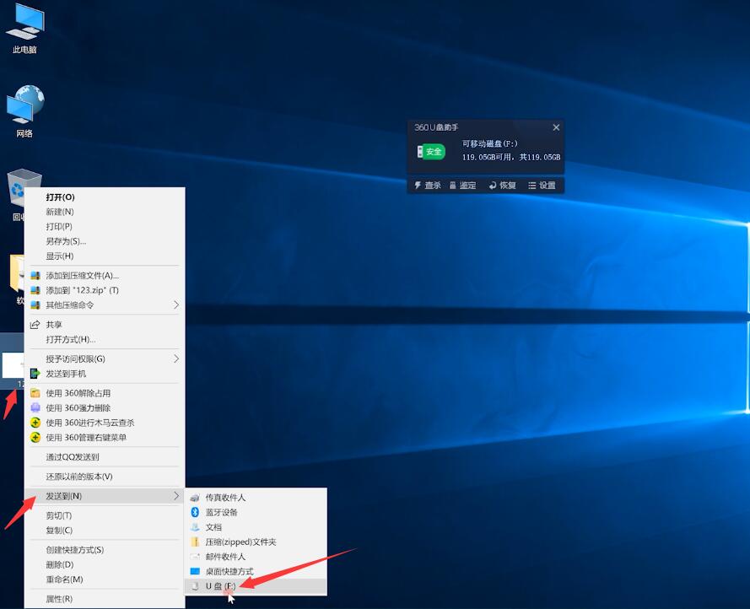Choose 属性(R) in the context menu
The width and height of the screenshot is (750, 609).
pyautogui.click(x=105, y=599)
